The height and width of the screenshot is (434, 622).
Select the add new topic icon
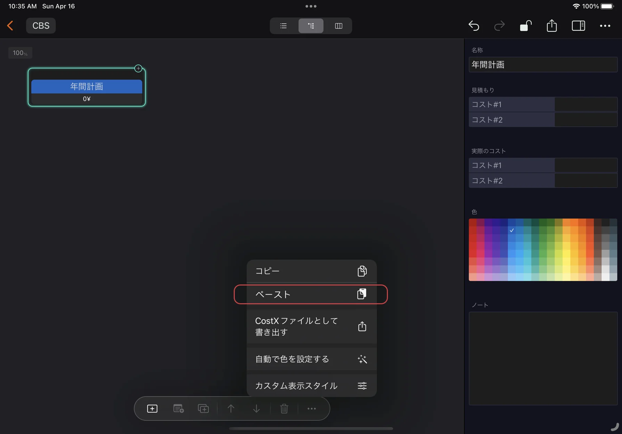click(152, 409)
